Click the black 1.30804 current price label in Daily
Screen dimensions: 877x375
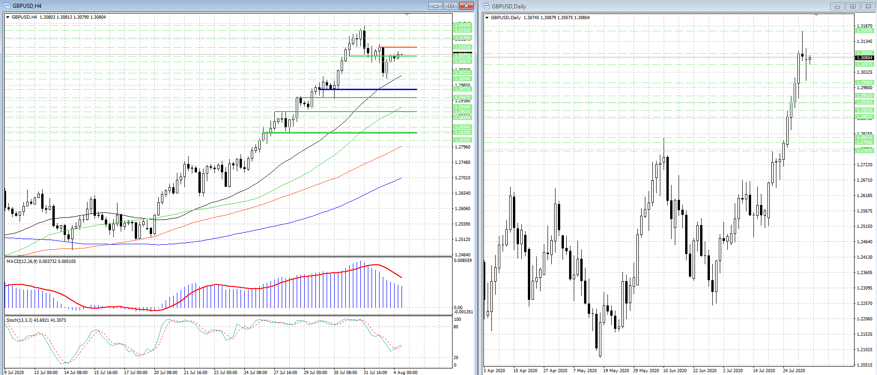point(864,58)
